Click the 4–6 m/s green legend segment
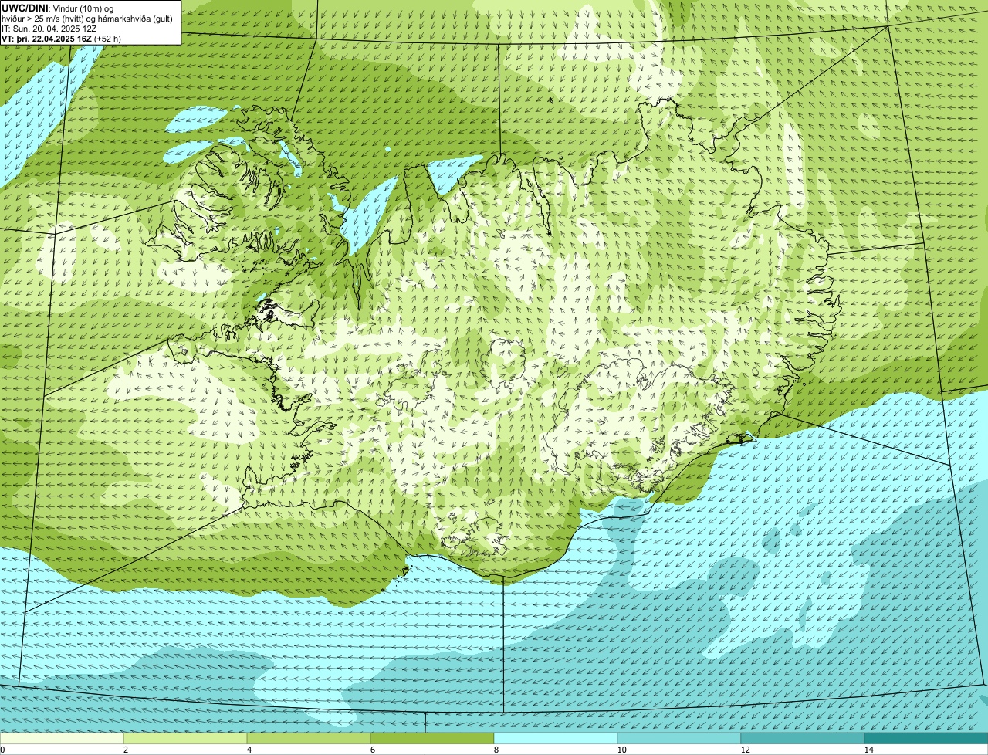Viewport: 988px width, 755px height. click(x=309, y=739)
